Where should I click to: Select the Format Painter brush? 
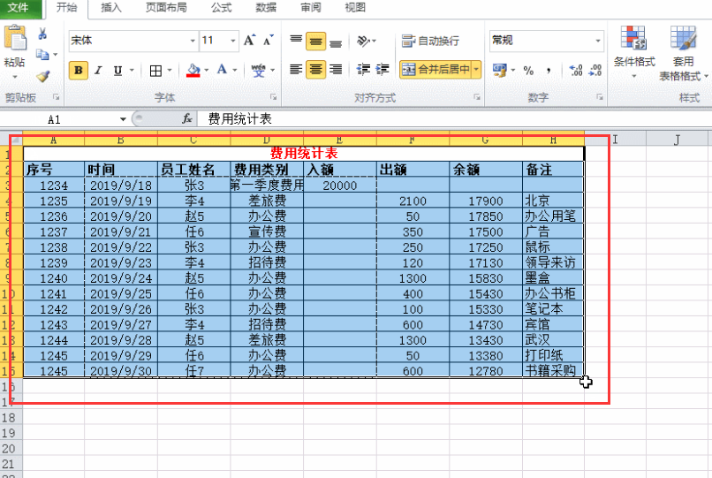(43, 75)
